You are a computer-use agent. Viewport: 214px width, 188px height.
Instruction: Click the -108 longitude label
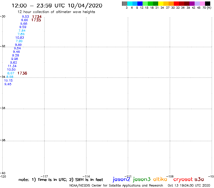170,176
